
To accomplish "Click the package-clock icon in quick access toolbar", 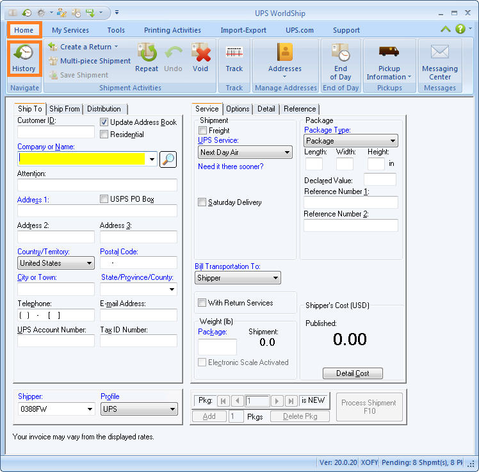I will point(76,13).
